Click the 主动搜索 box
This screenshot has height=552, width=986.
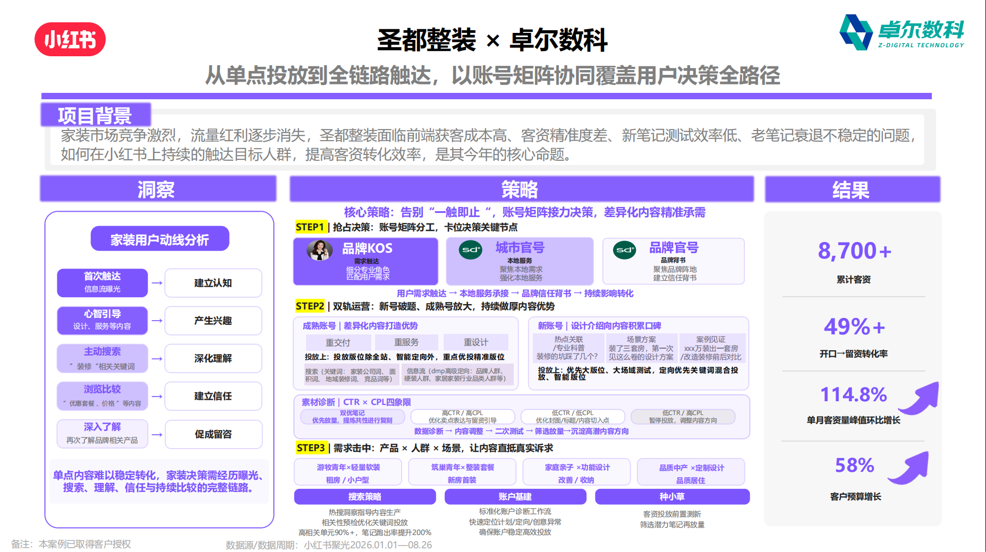[103, 358]
